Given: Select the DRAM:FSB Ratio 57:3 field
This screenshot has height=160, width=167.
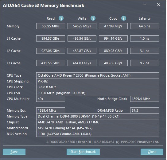Looking at the screenshot, I should (145, 110).
